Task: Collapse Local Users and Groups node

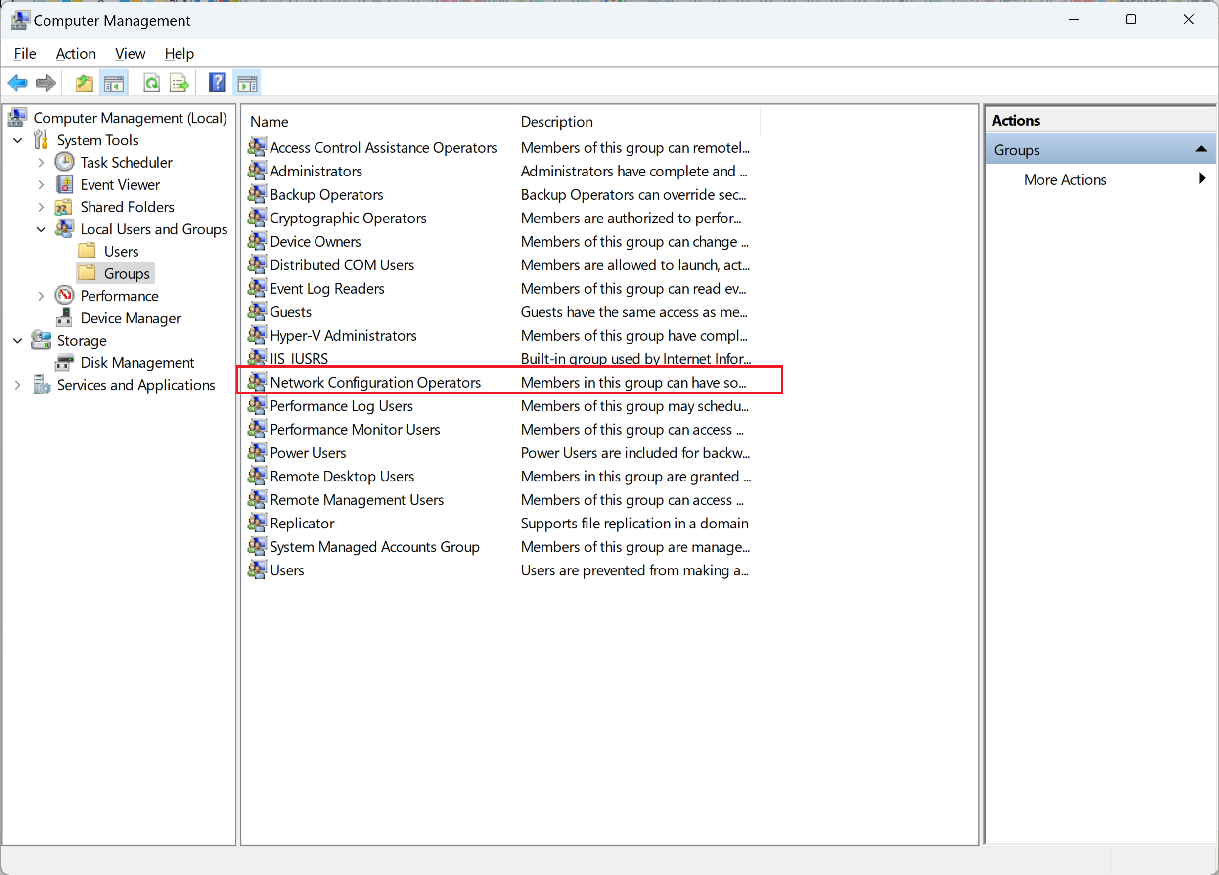Action: pyautogui.click(x=41, y=229)
